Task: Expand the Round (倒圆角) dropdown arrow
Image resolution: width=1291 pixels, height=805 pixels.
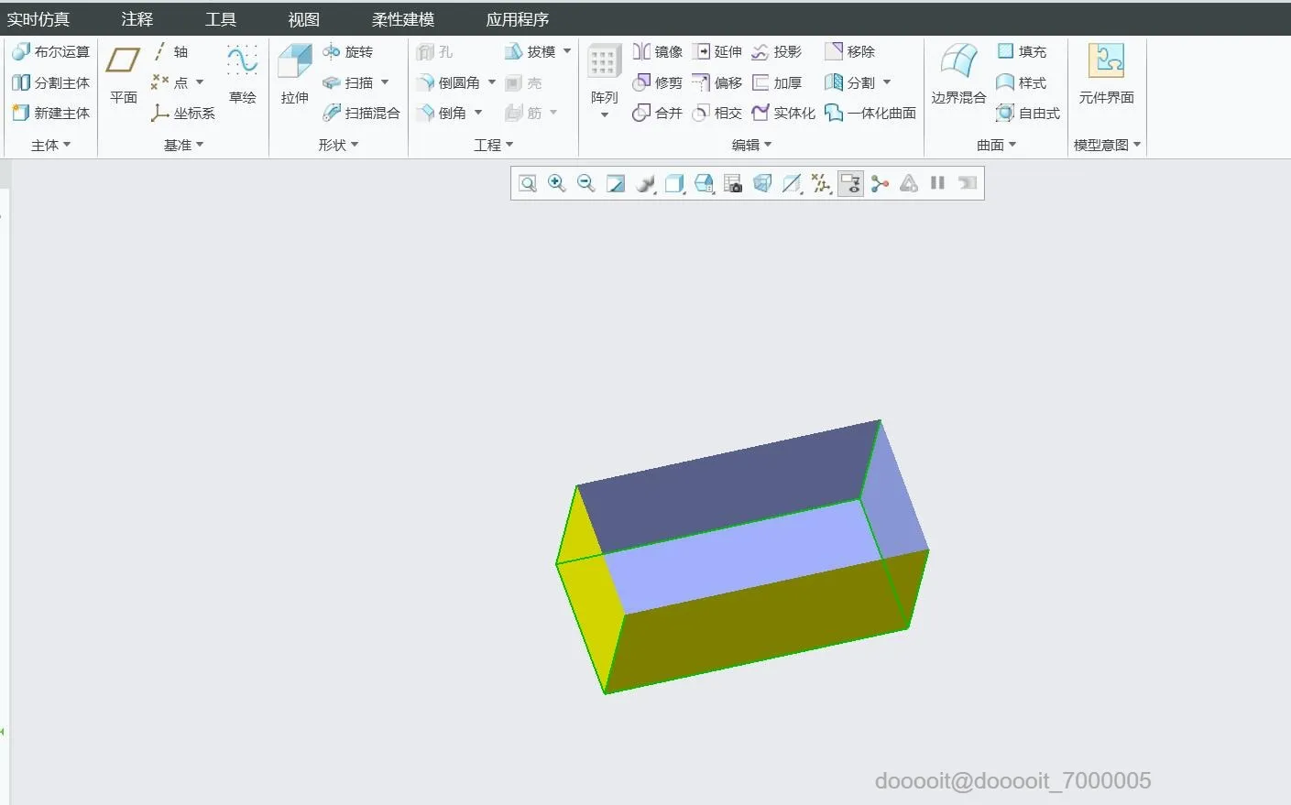Action: tap(492, 82)
